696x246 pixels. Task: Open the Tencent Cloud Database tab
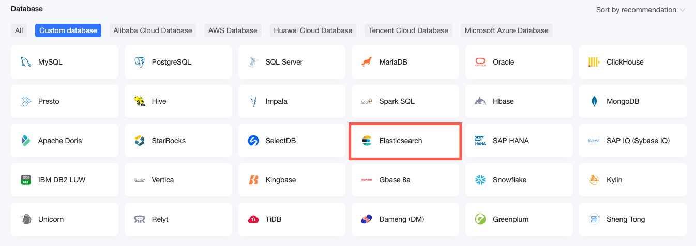pyautogui.click(x=408, y=30)
